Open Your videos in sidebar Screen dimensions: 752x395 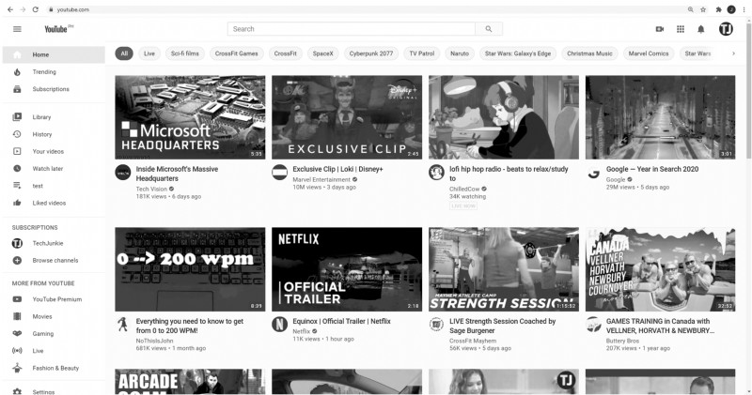coord(54,151)
